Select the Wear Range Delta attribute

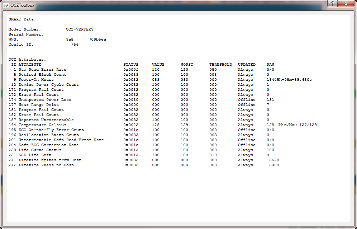click(39, 105)
